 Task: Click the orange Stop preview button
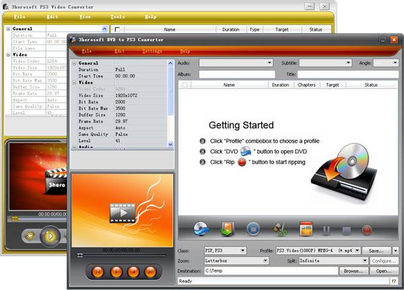click(133, 271)
